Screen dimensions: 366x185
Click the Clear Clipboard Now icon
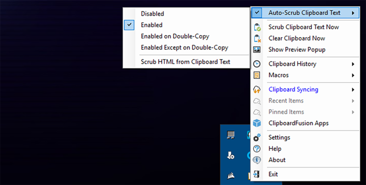pos(257,38)
